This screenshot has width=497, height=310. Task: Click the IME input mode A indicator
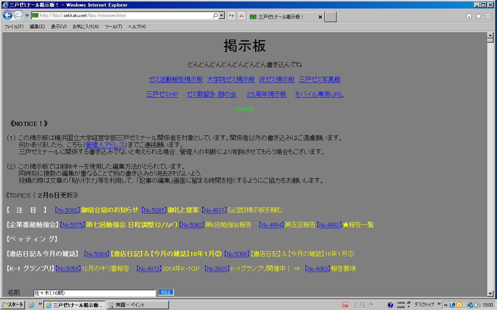pyautogui.click(x=355, y=305)
